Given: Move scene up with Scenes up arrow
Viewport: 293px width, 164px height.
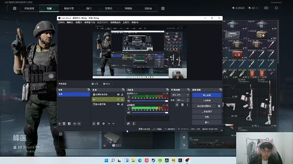Looking at the screenshot, I should 75,124.
